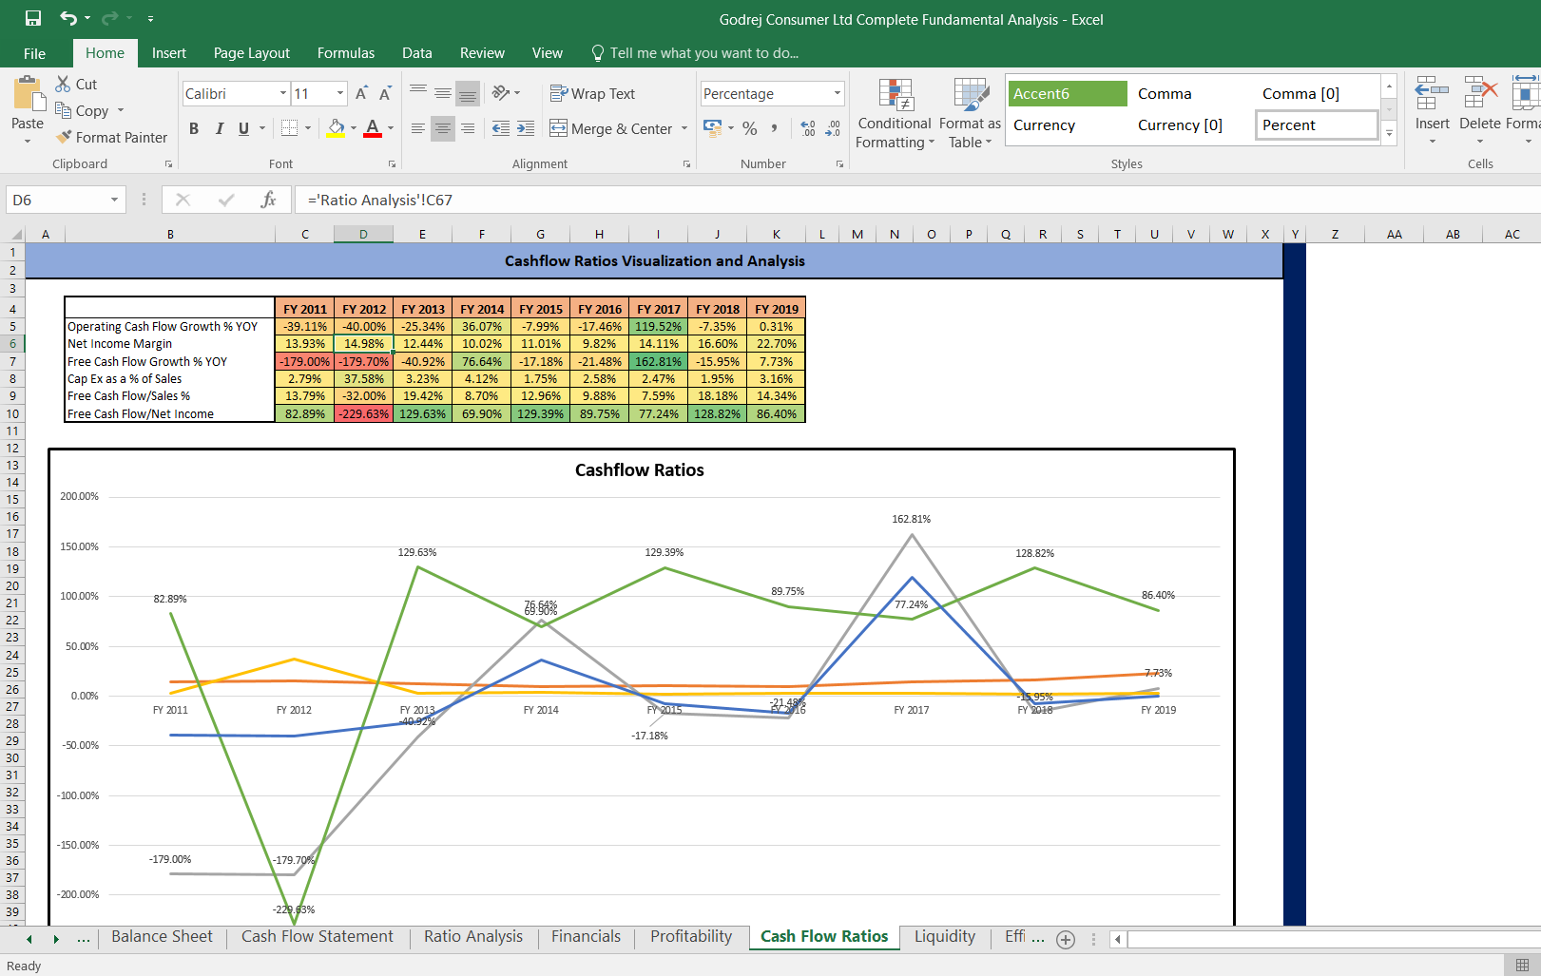Open the Ratio Analysis sheet tab
The image size is (1541, 976).
(473, 937)
